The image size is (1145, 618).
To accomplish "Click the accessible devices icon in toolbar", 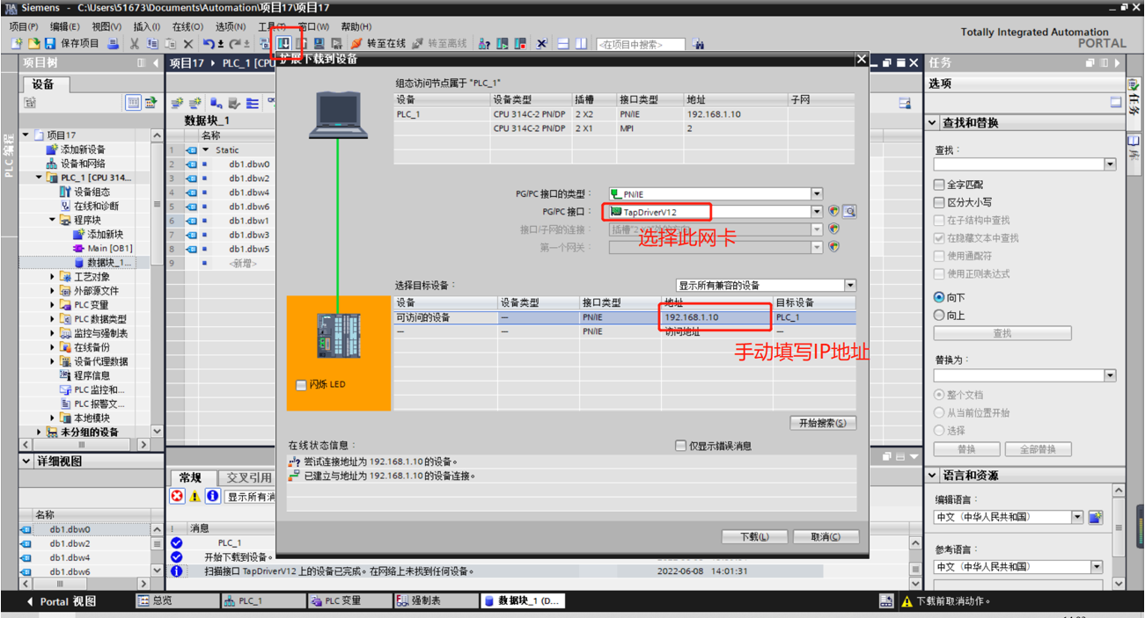I will pyautogui.click(x=484, y=43).
